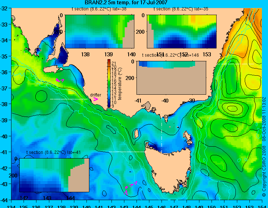
Task: Click the "21" value on the color bar scale
Action: [x=114, y=63]
